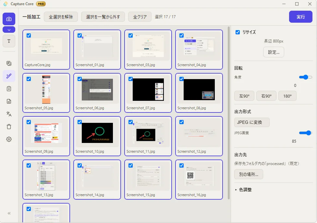
Task: Open the image gallery sidebar icon
Action: click(9, 64)
